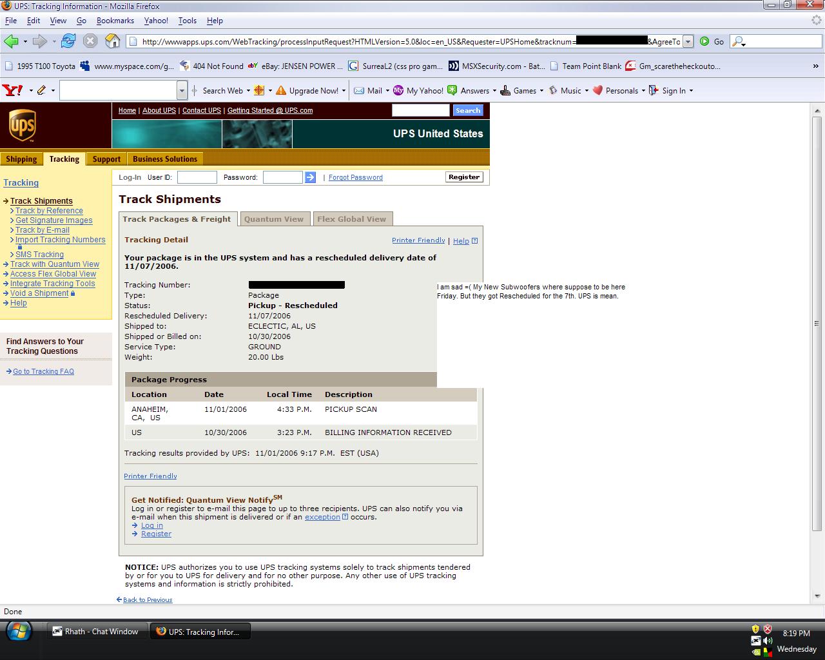This screenshot has height=660, width=825.
Task: Click the vertical scrollbar down arrow
Action: (x=817, y=596)
